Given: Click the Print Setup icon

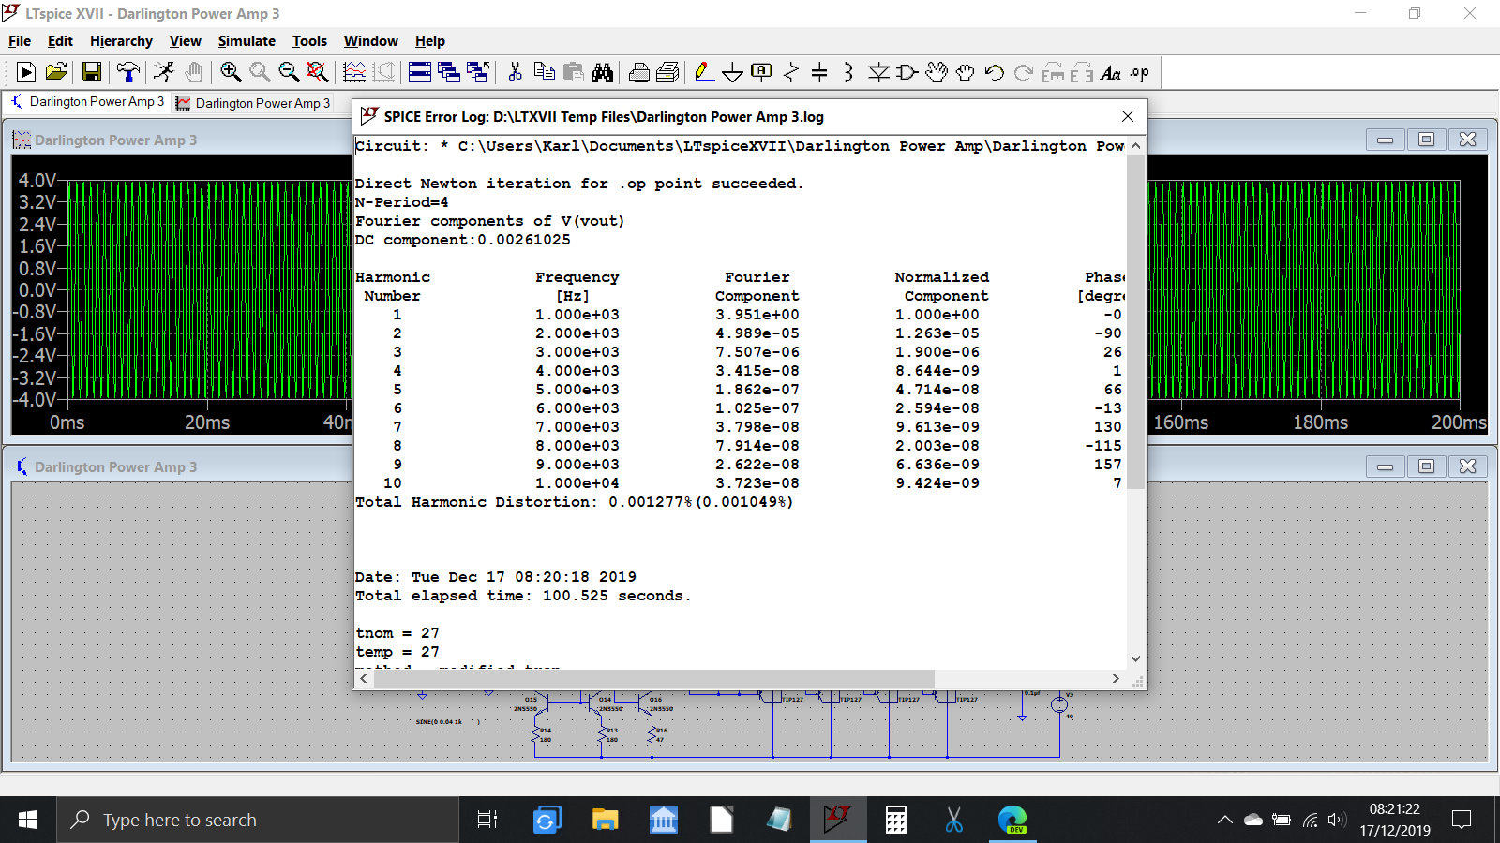Looking at the screenshot, I should (x=667, y=72).
